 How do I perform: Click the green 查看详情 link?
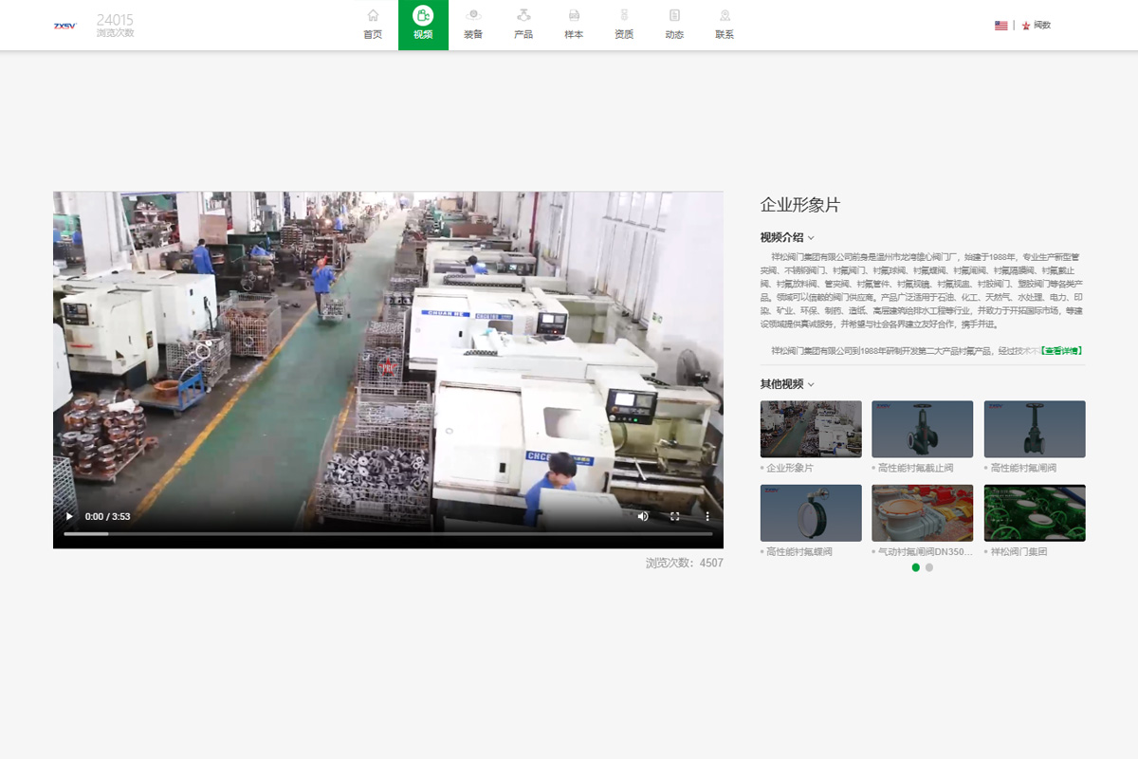[1061, 350]
